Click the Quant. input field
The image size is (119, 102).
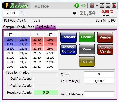point(99,74)
